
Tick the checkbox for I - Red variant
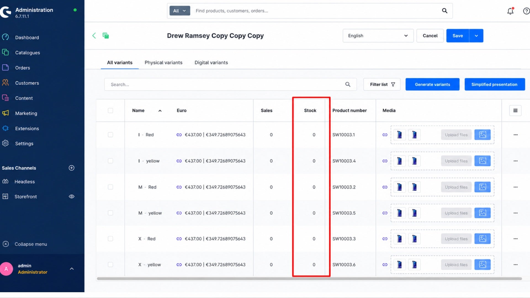click(110, 135)
